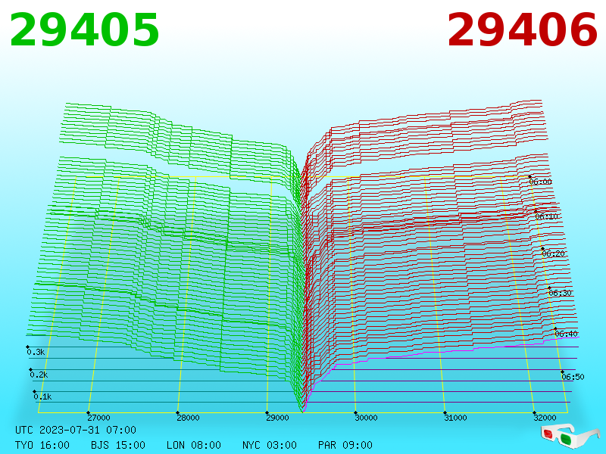This screenshot has width=606, height=454.
Task: Click the 28000 price axis label
Action: (188, 418)
